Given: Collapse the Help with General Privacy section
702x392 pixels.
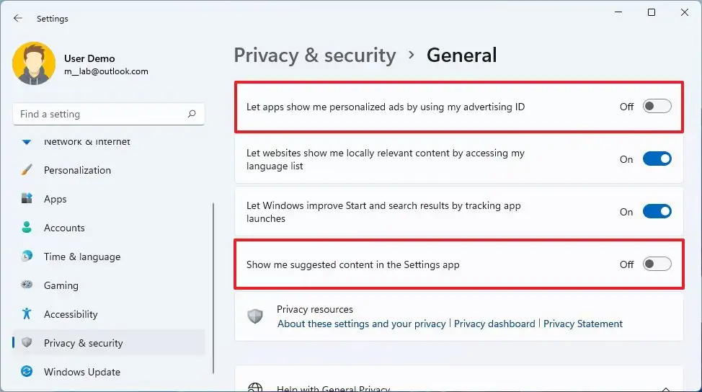Looking at the screenshot, I should click(x=665, y=388).
